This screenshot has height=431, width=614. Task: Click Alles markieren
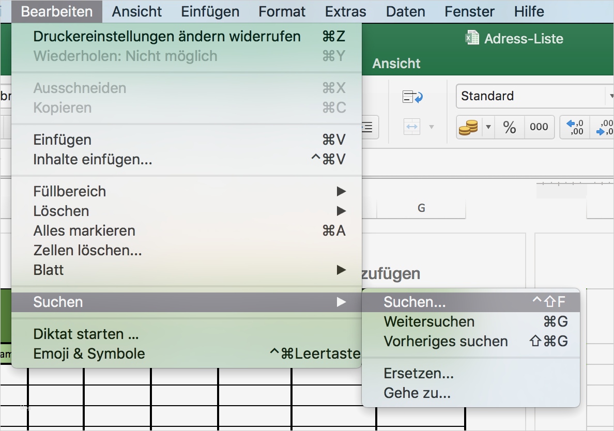[84, 230]
